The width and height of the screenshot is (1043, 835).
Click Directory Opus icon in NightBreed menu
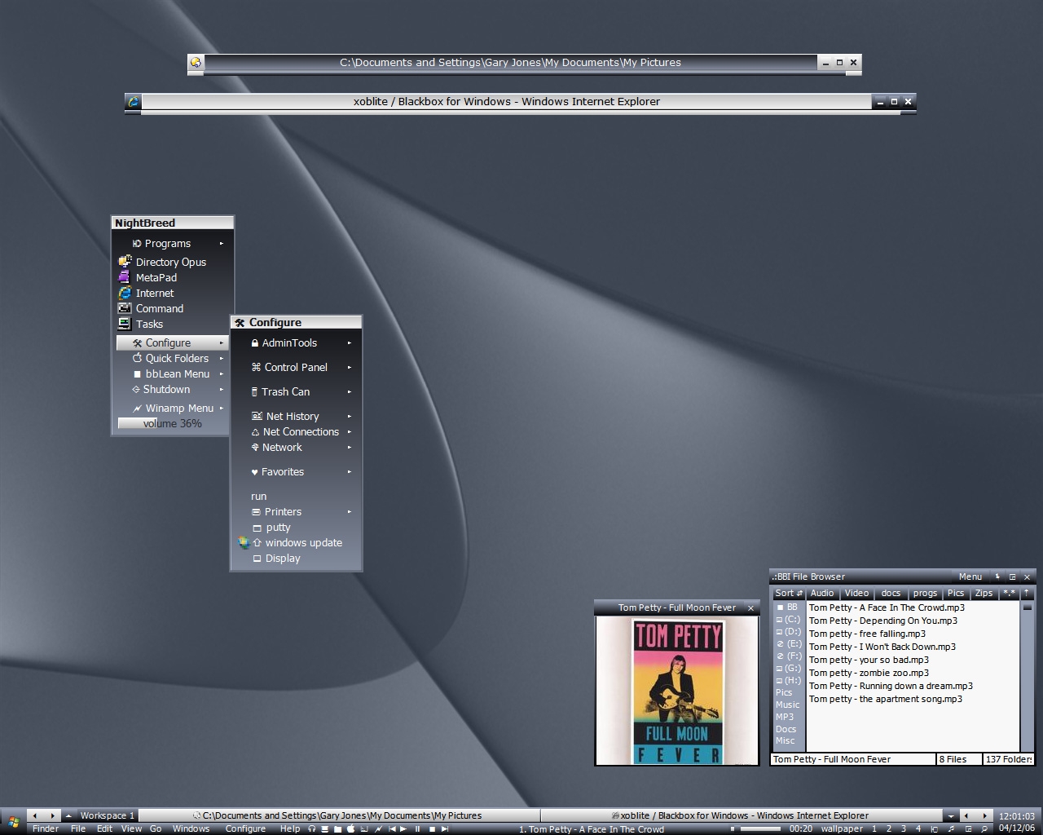[x=125, y=262]
